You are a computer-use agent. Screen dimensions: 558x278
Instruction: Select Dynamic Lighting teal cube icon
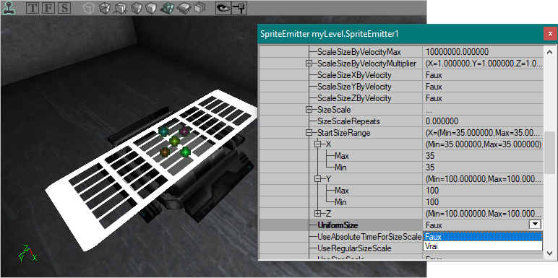[166, 8]
